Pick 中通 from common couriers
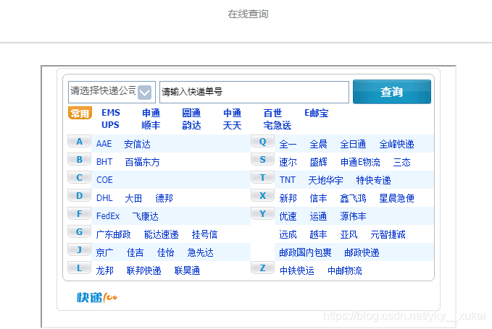492x329 pixels. pos(232,113)
